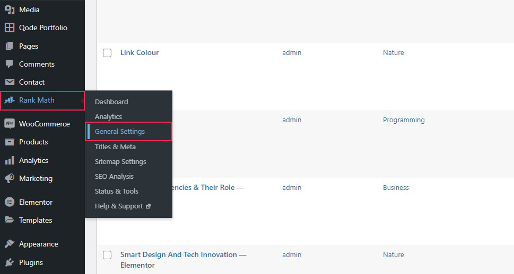Viewport: 514px width, 274px height.
Task: Click the WooCommerce logo icon
Action: click(x=10, y=124)
